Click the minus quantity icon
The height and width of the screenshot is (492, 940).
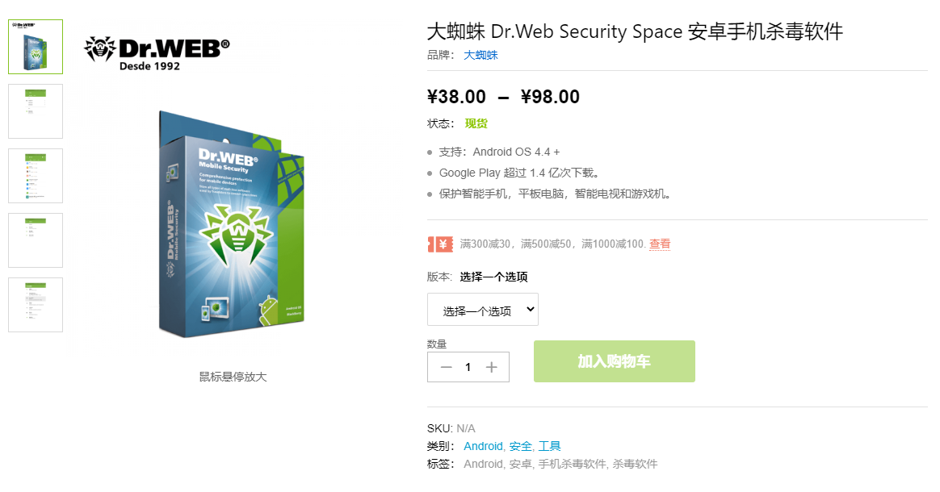[x=446, y=367]
